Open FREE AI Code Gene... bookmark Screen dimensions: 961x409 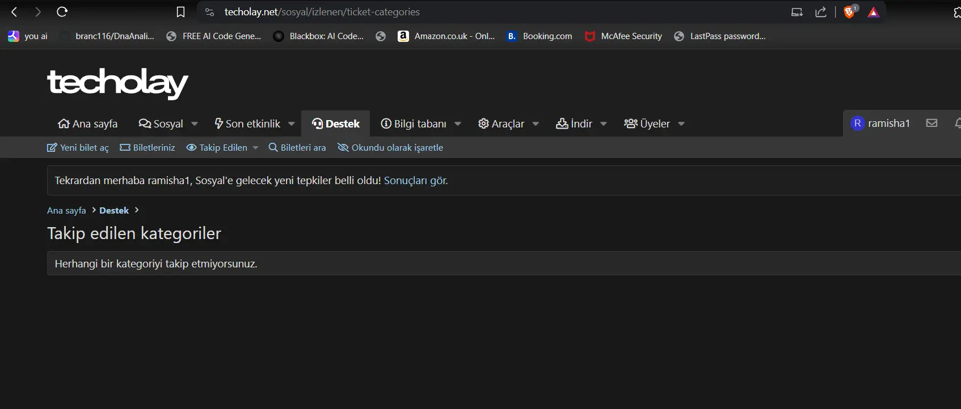tap(214, 36)
